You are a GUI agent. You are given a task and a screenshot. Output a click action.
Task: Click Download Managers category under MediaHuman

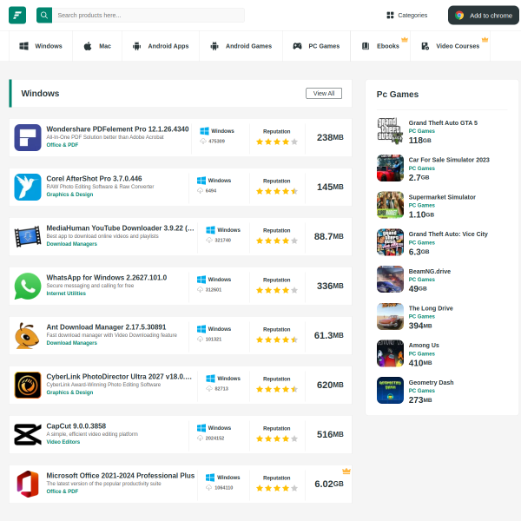72,244
